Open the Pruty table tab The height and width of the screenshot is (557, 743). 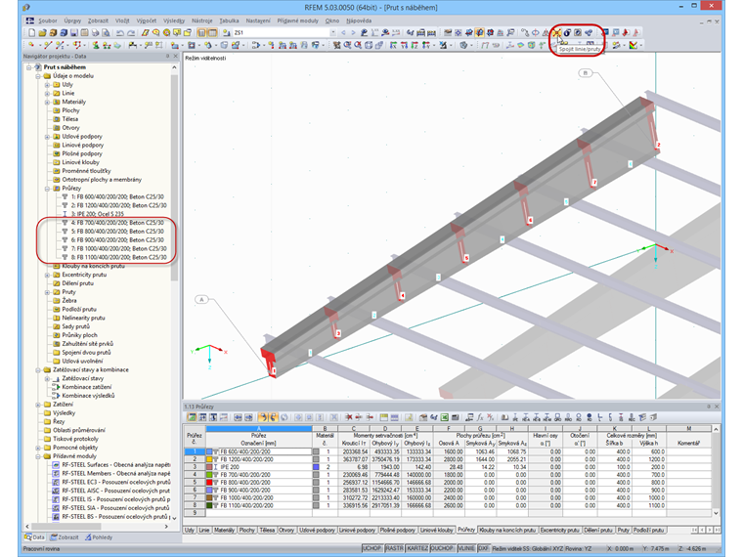(623, 530)
